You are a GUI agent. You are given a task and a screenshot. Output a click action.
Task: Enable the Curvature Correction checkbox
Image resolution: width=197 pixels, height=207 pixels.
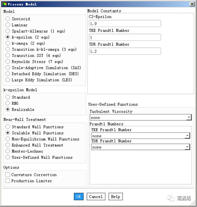(8, 175)
